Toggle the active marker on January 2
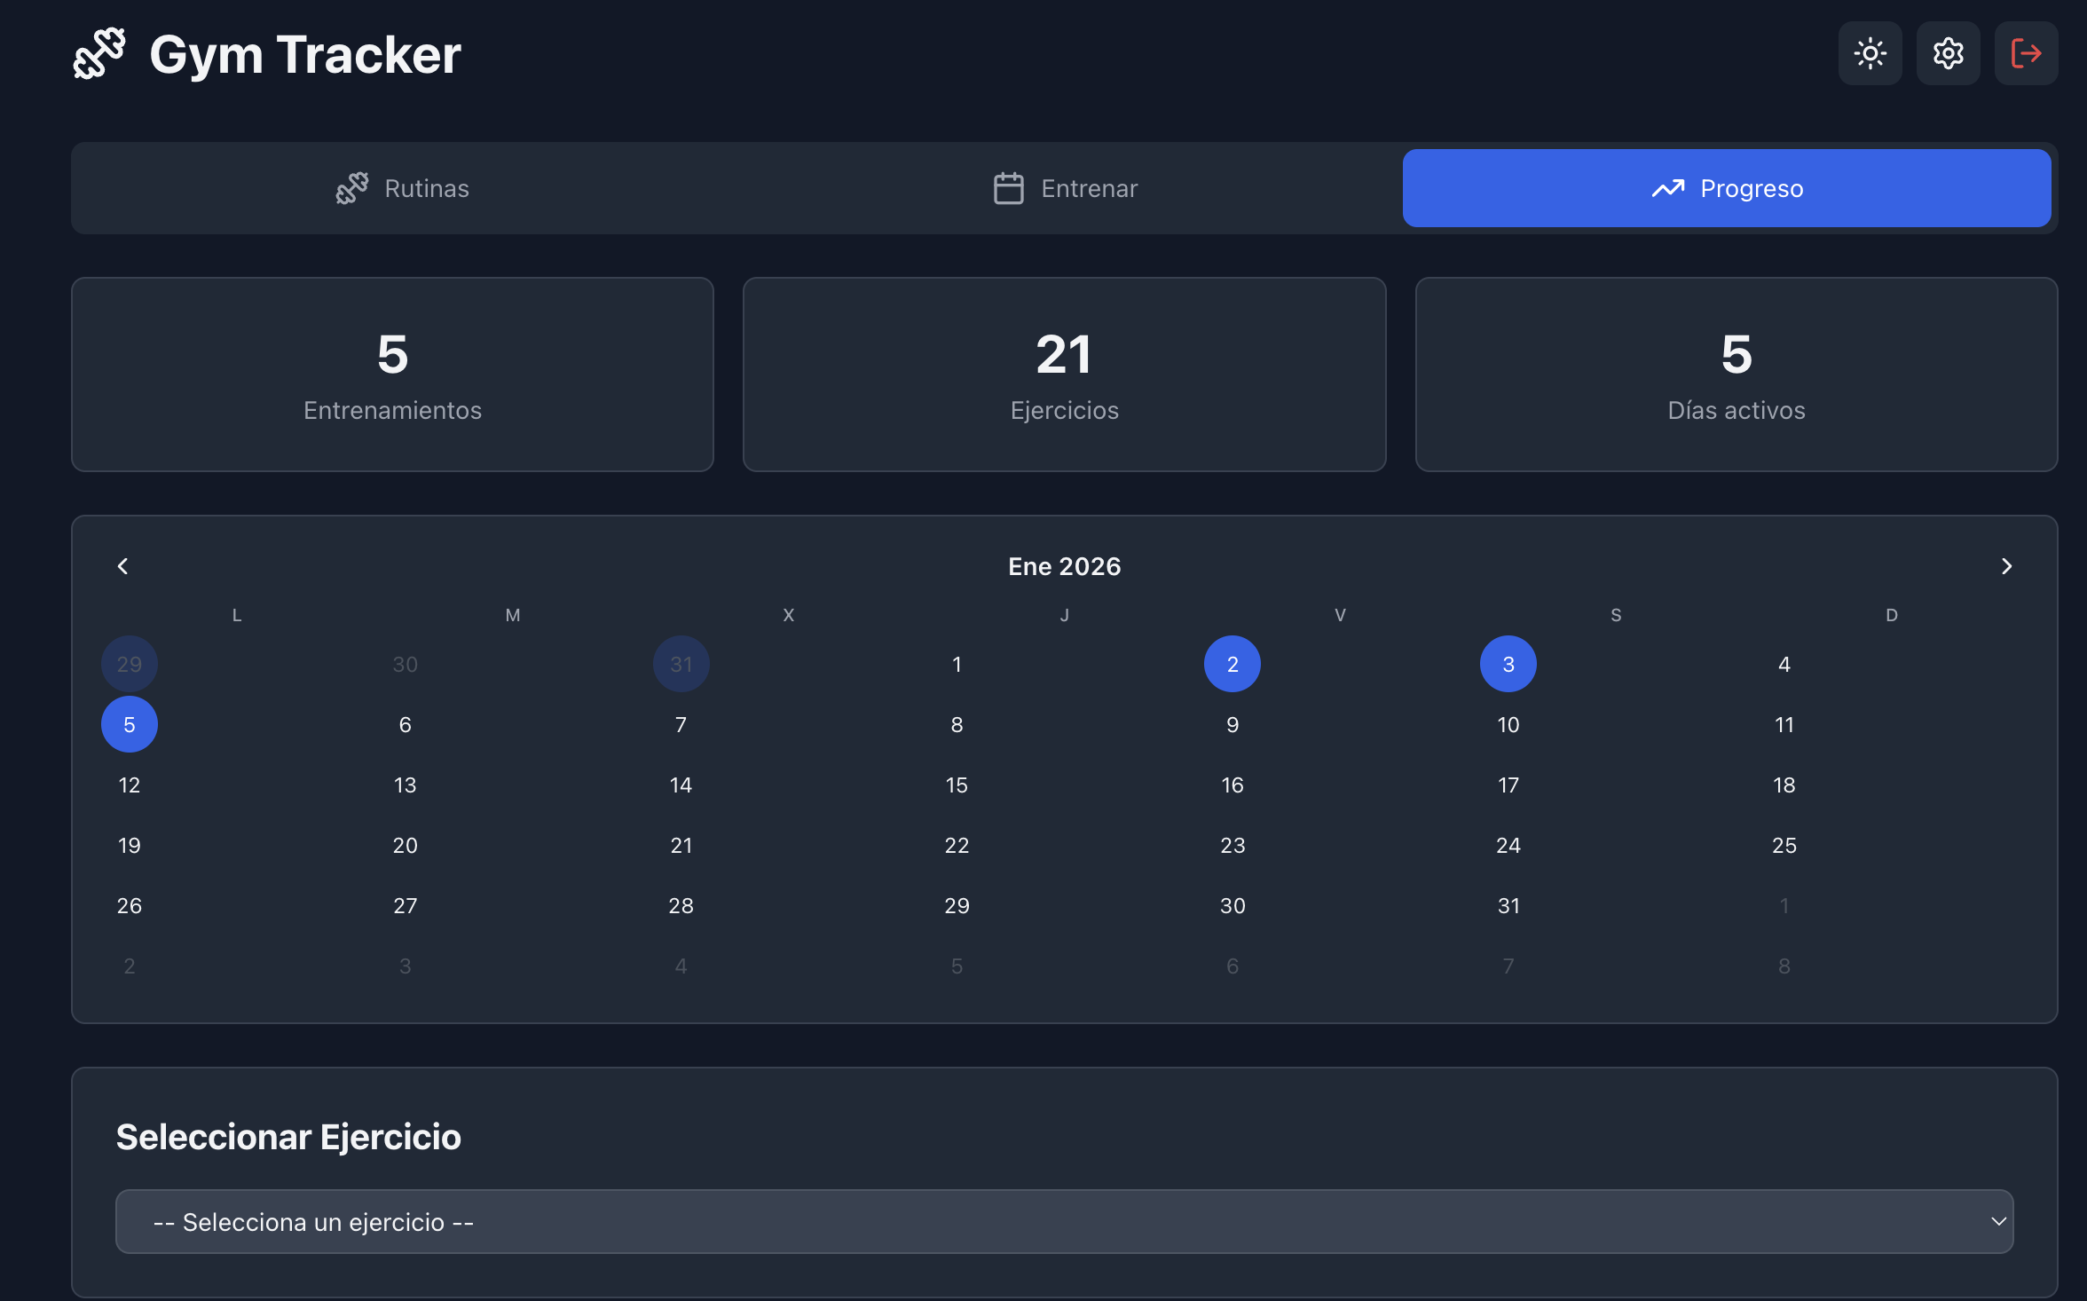The width and height of the screenshot is (2087, 1301). (1233, 663)
